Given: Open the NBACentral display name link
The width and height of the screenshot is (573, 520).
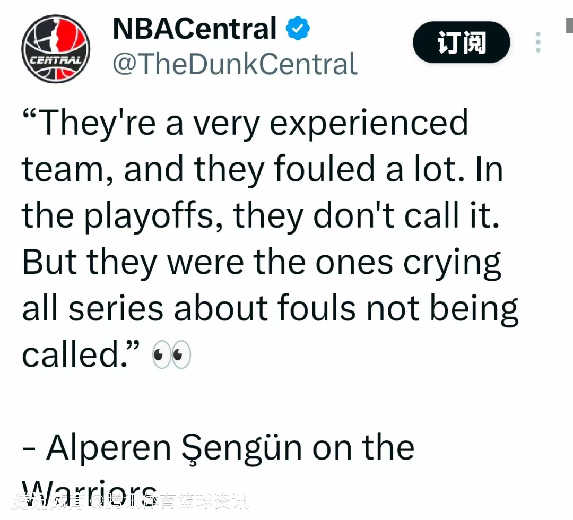Looking at the screenshot, I should point(195,29).
